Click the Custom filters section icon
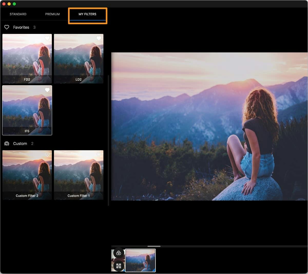 [7, 144]
